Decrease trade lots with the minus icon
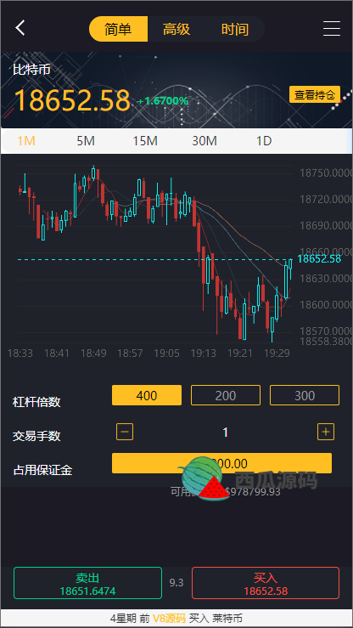 point(125,432)
